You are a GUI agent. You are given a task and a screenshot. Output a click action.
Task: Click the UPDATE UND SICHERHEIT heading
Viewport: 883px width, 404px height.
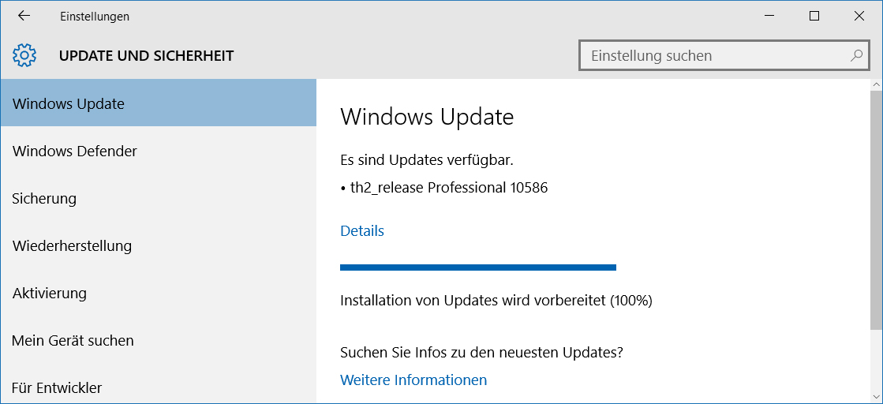point(147,56)
